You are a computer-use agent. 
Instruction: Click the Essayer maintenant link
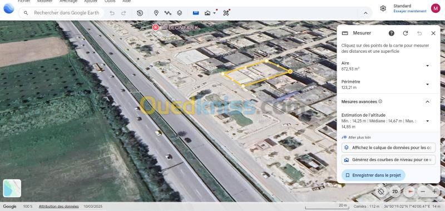click(410, 11)
